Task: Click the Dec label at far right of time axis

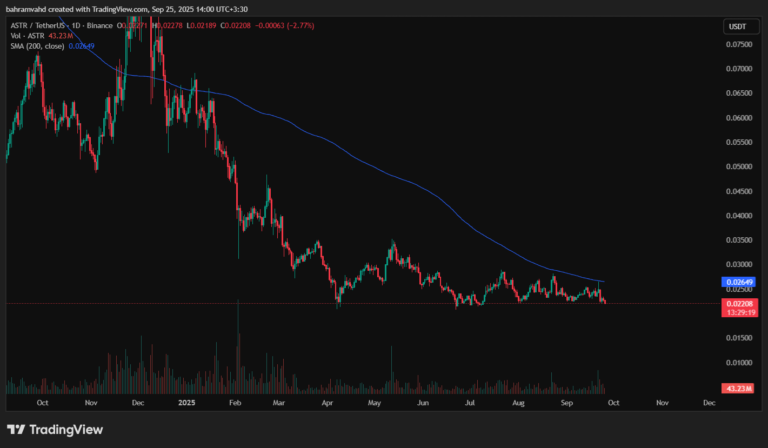Action: click(709, 403)
